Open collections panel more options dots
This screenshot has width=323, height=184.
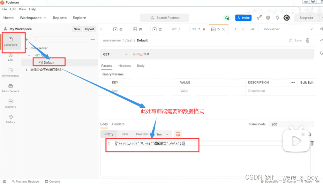coord(93,39)
